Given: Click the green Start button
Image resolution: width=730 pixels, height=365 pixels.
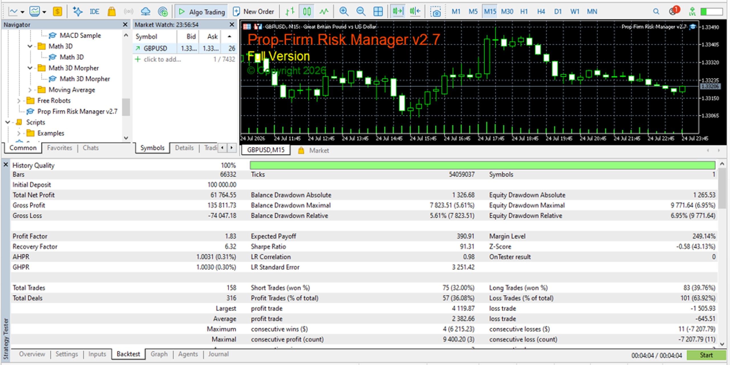Looking at the screenshot, I should click(x=706, y=355).
